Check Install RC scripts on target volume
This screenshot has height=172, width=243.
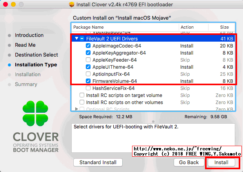[x=82, y=95]
